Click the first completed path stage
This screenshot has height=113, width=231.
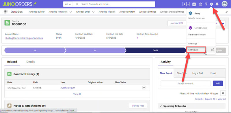point(35,50)
